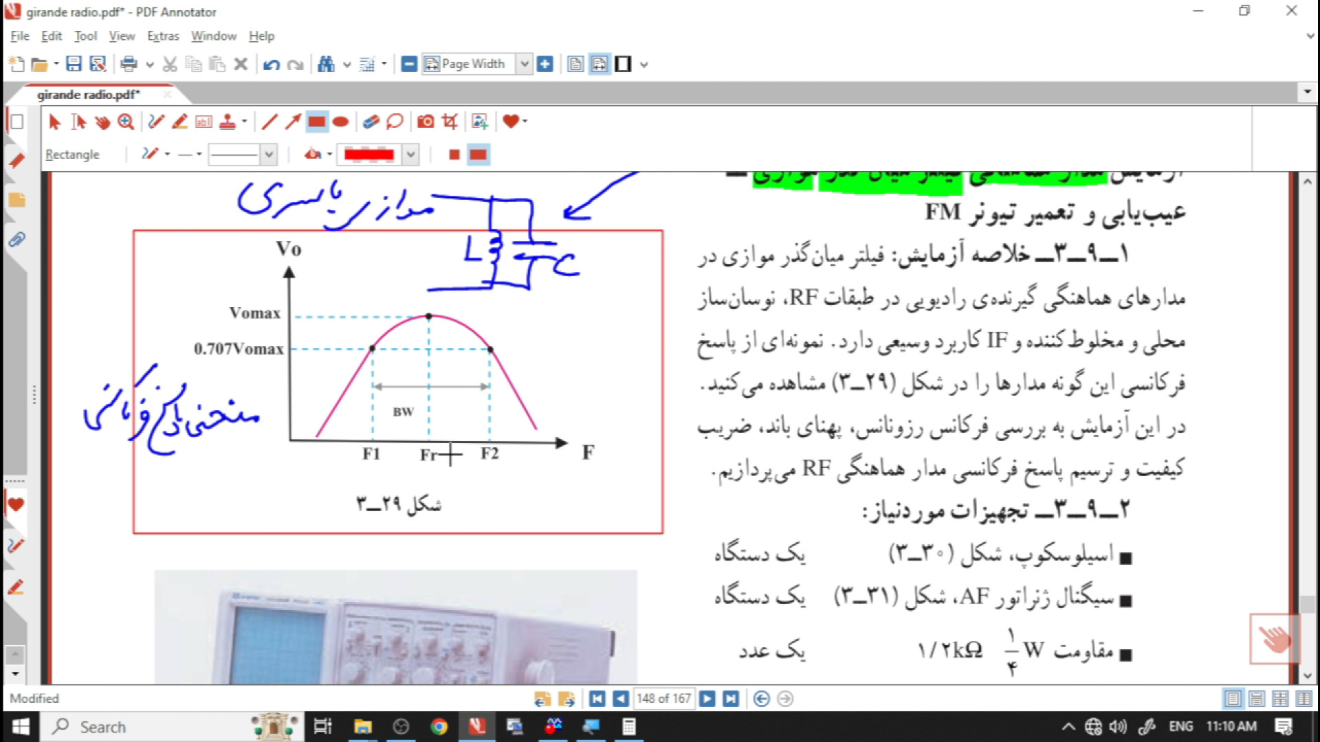Click the page number field

coord(663,699)
